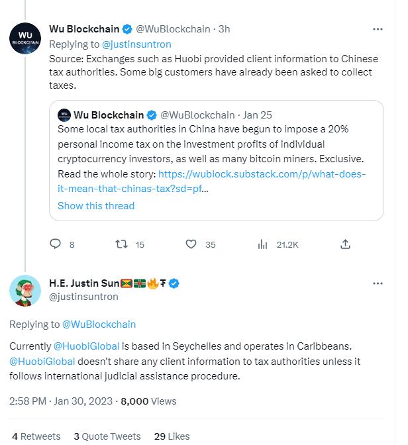408x445 pixels.
Task: Like the Wu Blockchain tweet
Action: point(191,244)
